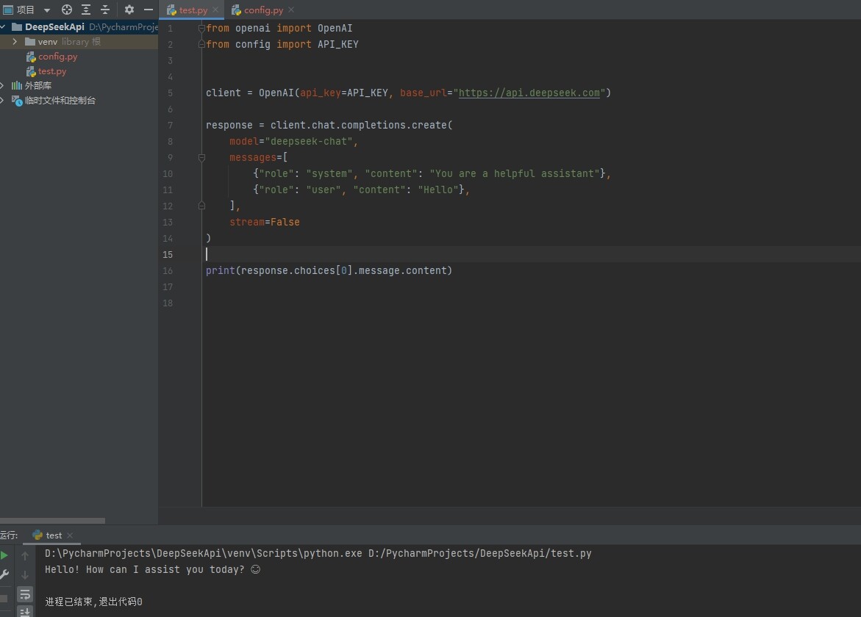Open the api.deepseek.com URL link in code
Screen dimensions: 861x617
tap(529, 93)
